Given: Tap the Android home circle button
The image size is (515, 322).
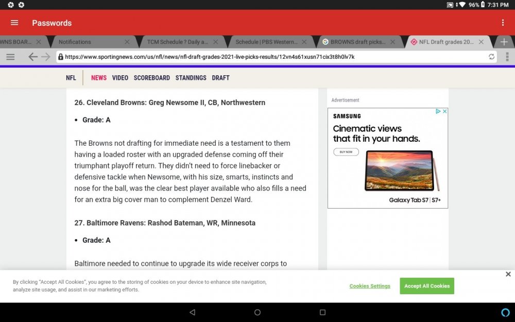Looking at the screenshot, I should click(257, 312).
